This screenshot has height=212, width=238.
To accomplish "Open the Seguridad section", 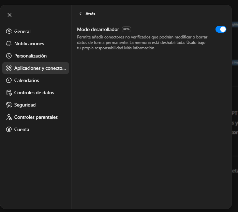I will point(36,105).
